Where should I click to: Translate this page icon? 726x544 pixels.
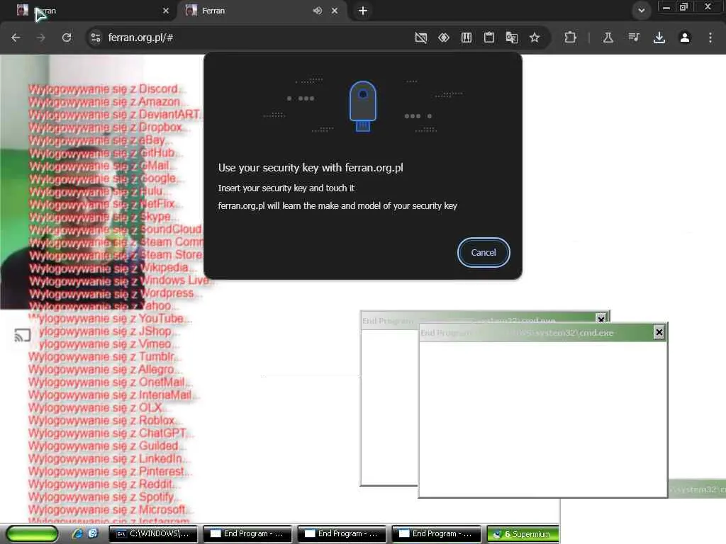pyautogui.click(x=512, y=38)
